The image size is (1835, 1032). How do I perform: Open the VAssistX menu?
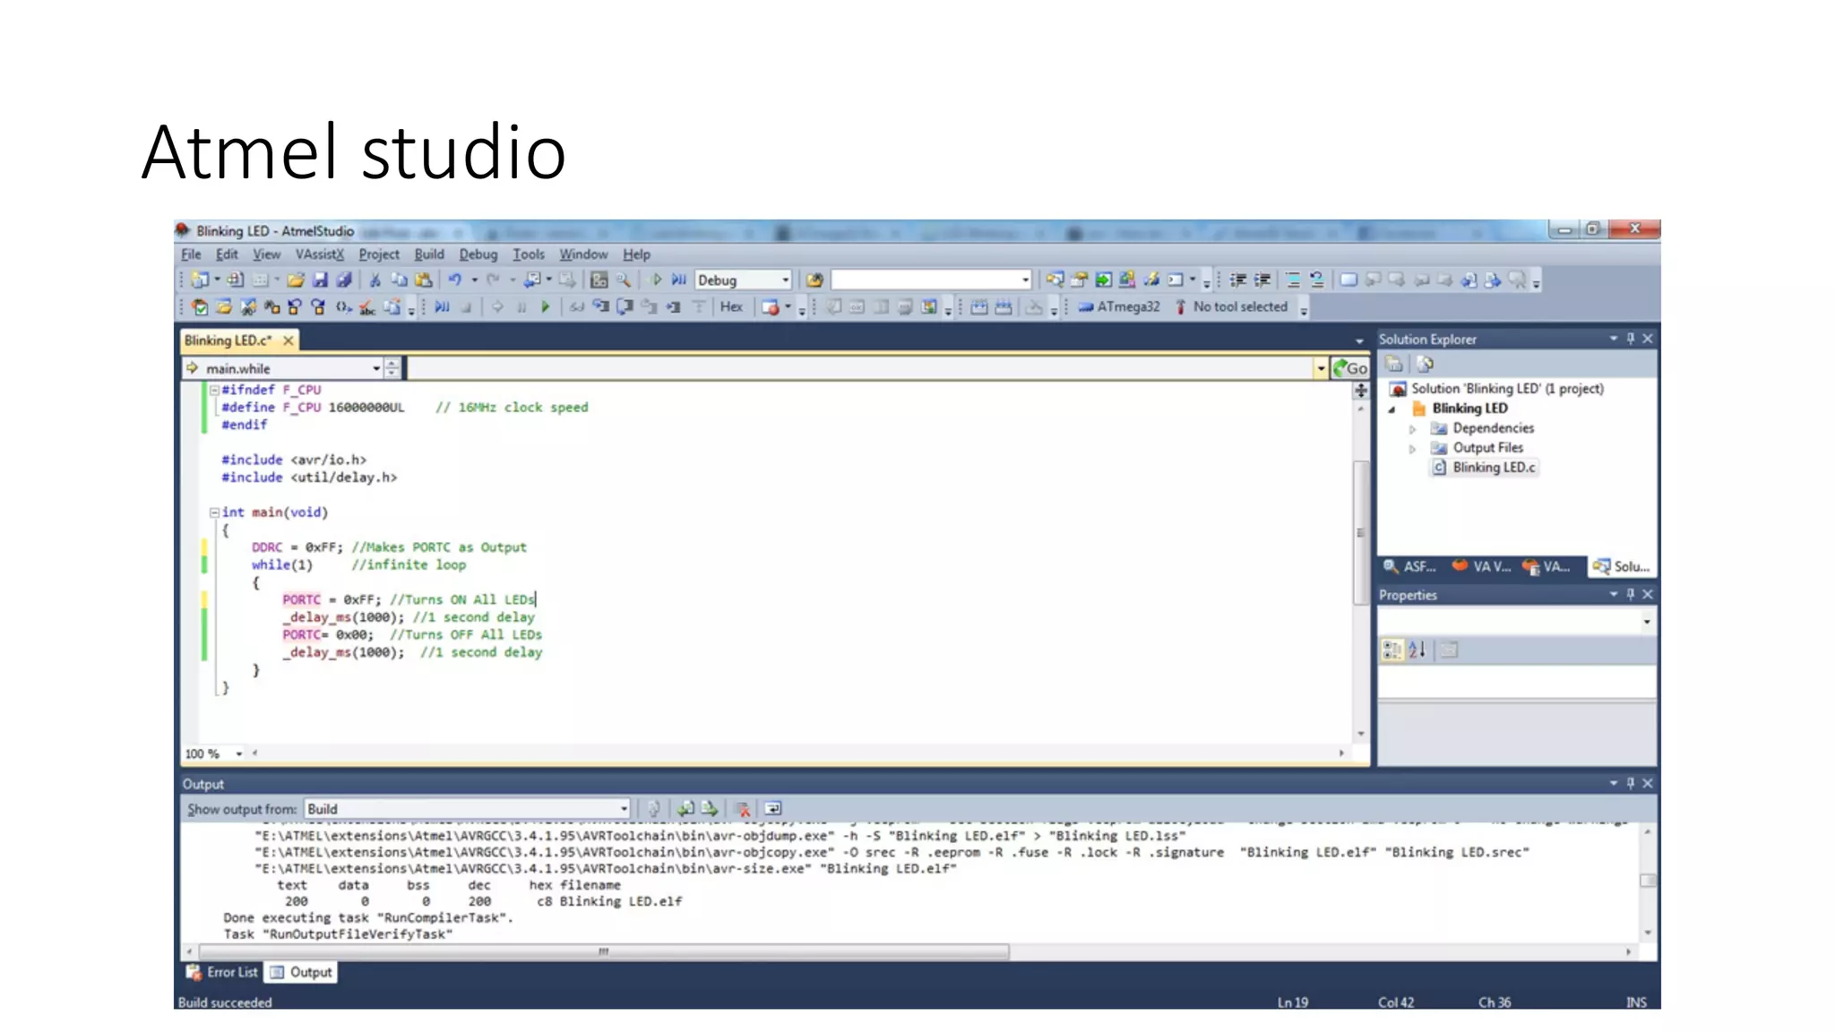click(x=320, y=254)
